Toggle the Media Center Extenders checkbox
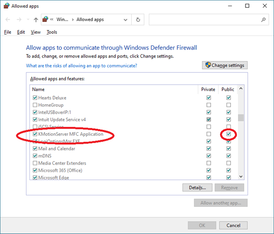The height and width of the screenshot is (234, 274). point(35,163)
